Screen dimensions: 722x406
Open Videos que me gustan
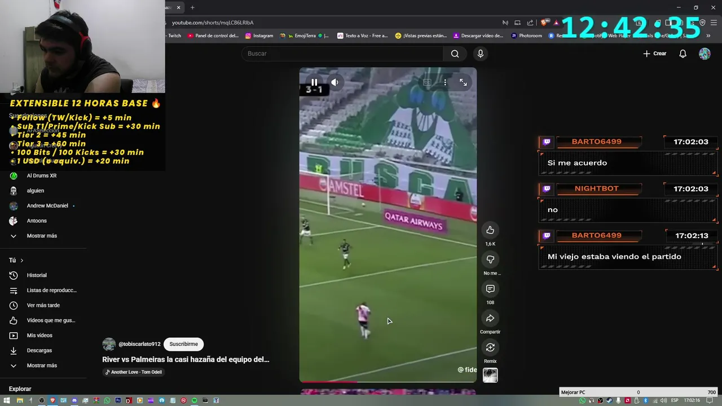click(51, 320)
